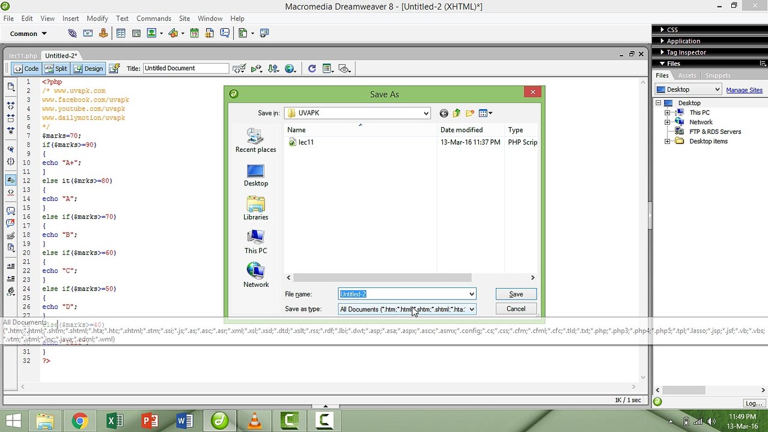Click the Open Documents icon in coding toolbar
This screenshot has height=432, width=768.
(11, 86)
